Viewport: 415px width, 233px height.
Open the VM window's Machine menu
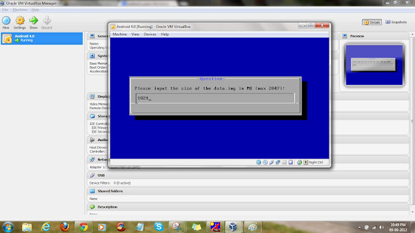(119, 34)
